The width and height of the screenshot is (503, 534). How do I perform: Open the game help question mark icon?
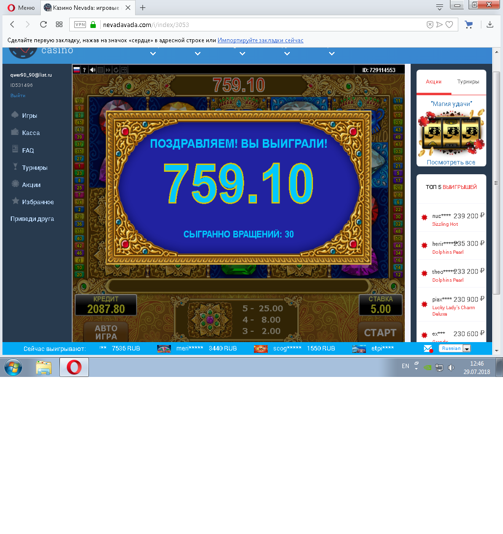[x=84, y=70]
